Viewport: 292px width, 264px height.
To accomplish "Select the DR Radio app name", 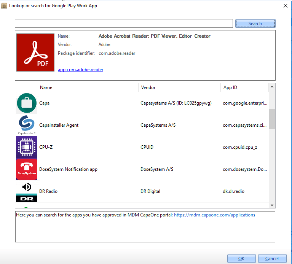I will pyautogui.click(x=48, y=191).
